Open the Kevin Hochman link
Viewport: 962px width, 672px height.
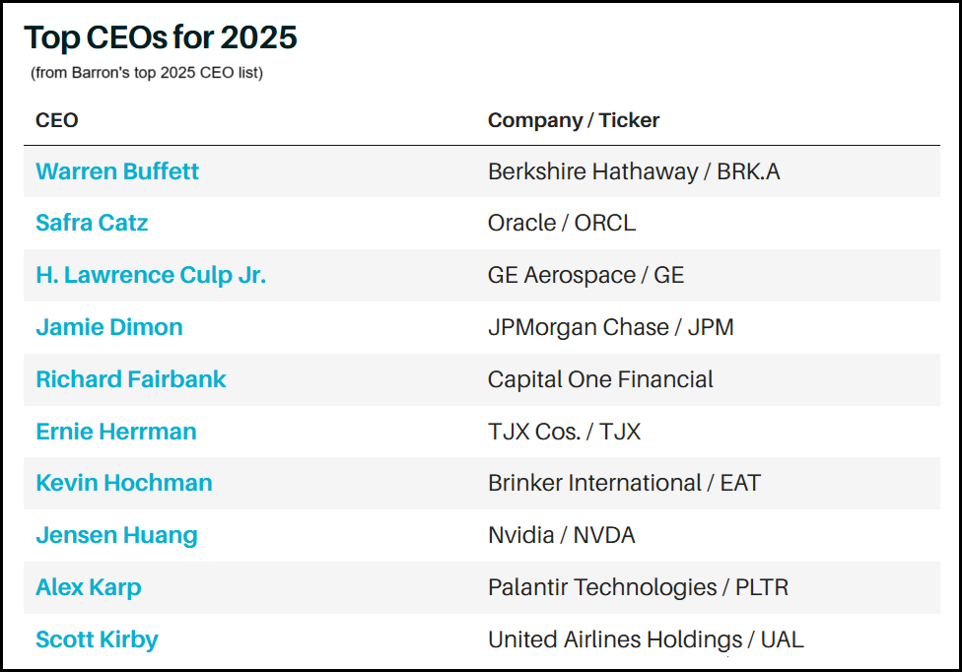click(124, 483)
